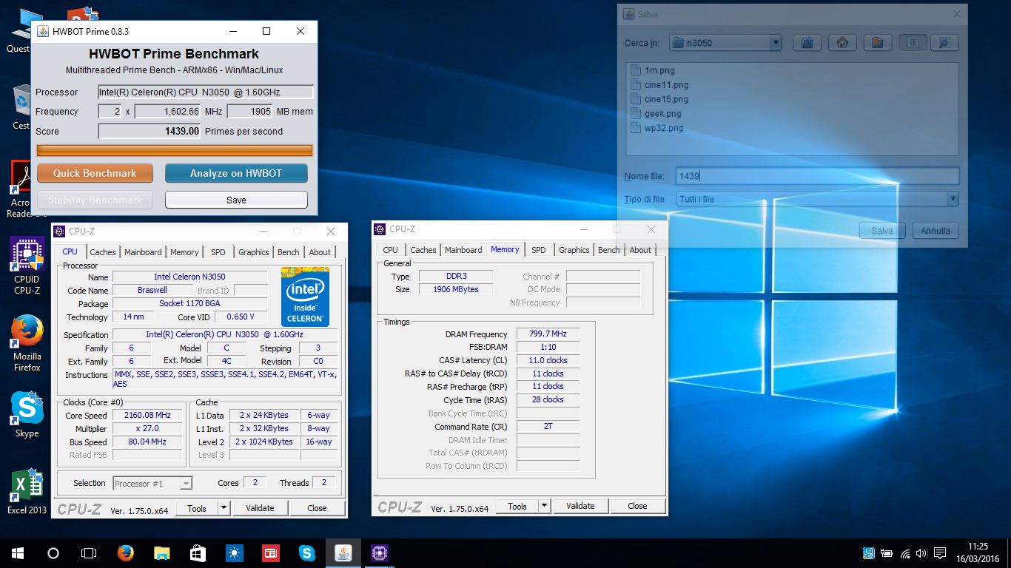Open the red news app on taskbar

point(270,553)
